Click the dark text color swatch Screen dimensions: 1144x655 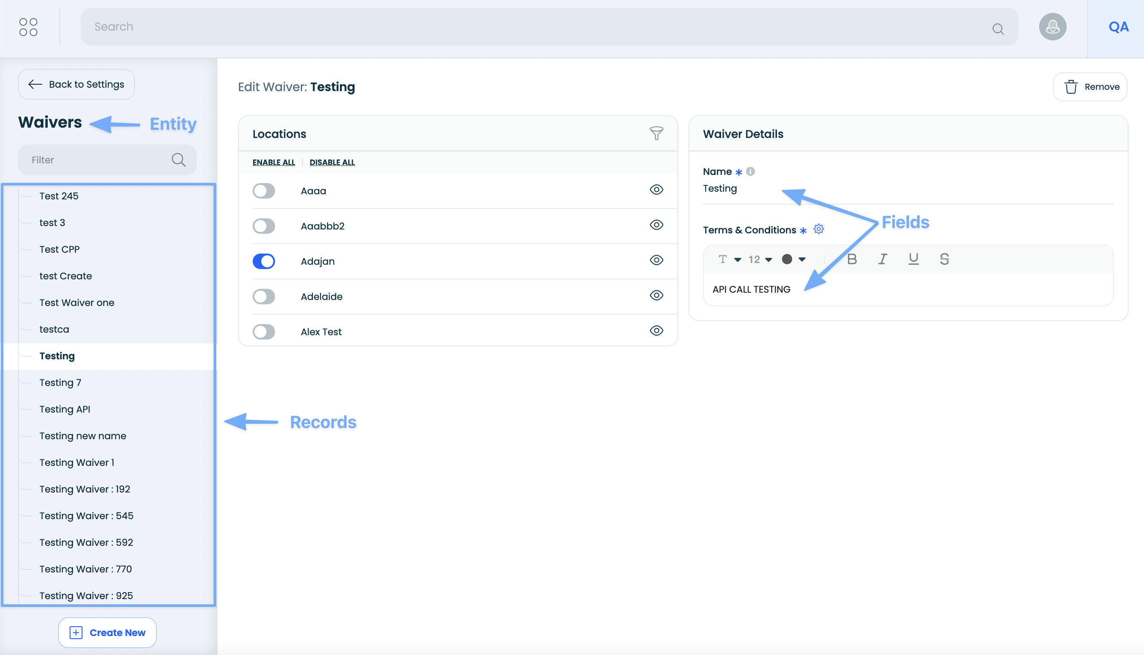click(787, 259)
